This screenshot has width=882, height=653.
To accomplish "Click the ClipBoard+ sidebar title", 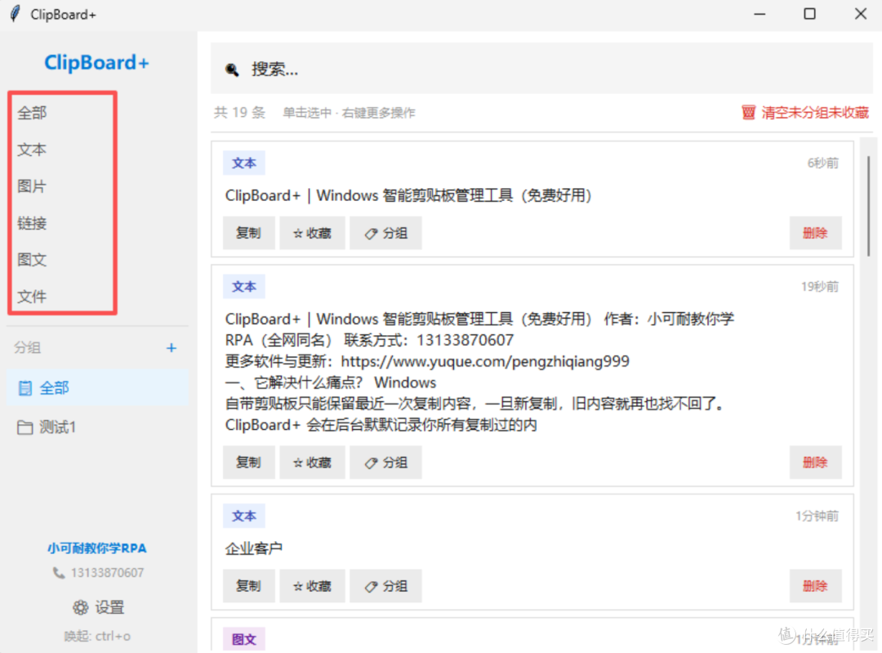I will coord(96,62).
